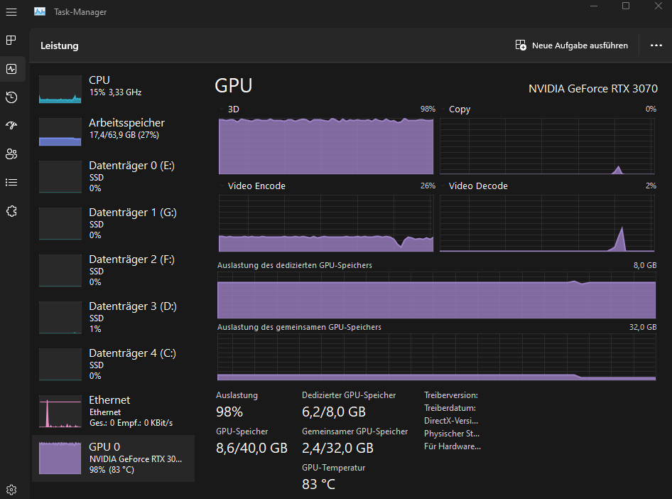Open the Processes page icon
This screenshot has width=672, height=499.
click(11, 41)
